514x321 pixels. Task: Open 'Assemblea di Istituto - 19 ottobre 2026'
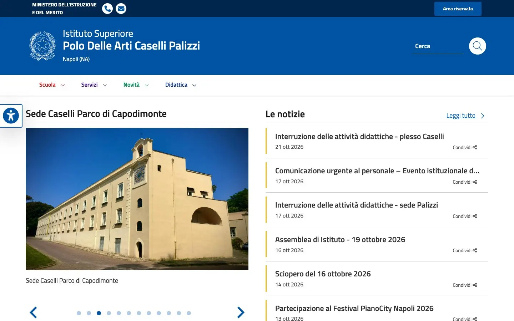point(340,240)
